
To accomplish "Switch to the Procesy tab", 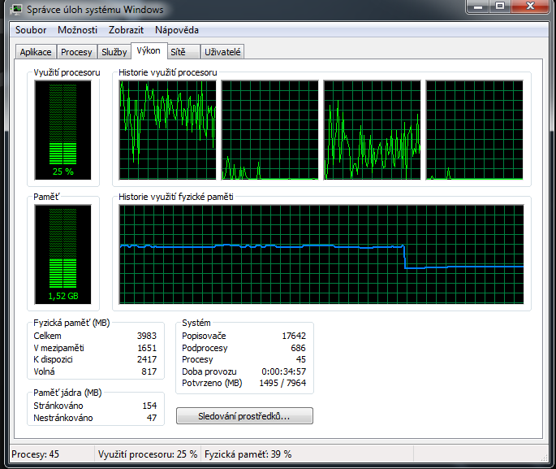I will [x=76, y=52].
